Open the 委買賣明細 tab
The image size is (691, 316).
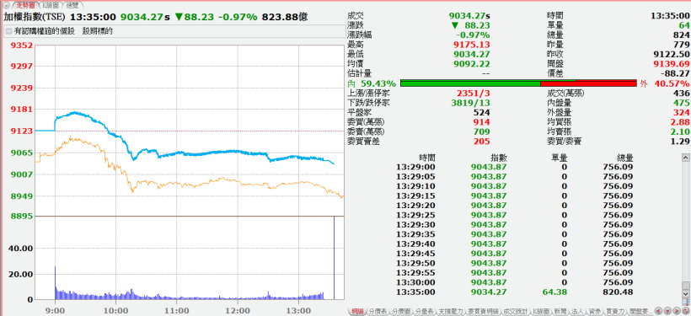coord(483,311)
